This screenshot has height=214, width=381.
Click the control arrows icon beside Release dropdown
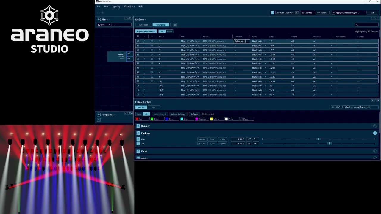[x=272, y=13]
